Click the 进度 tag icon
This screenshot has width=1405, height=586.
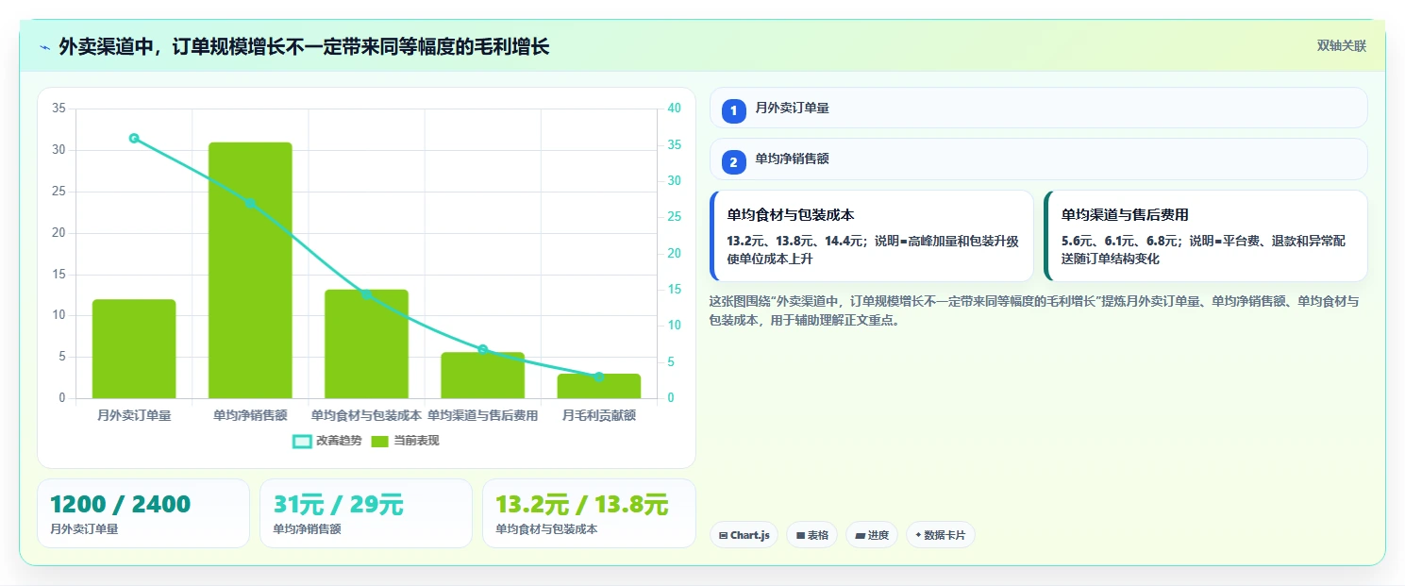pyautogui.click(x=860, y=535)
